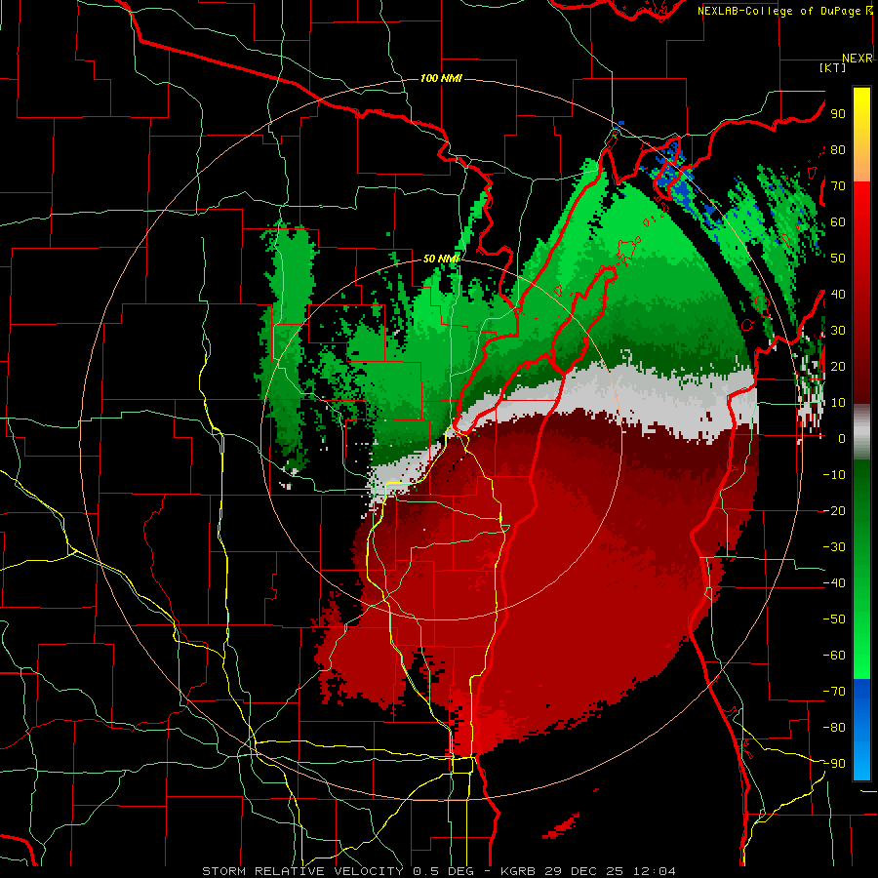Click the -70 value on velocity scale
The image size is (878, 878).
tap(834, 692)
